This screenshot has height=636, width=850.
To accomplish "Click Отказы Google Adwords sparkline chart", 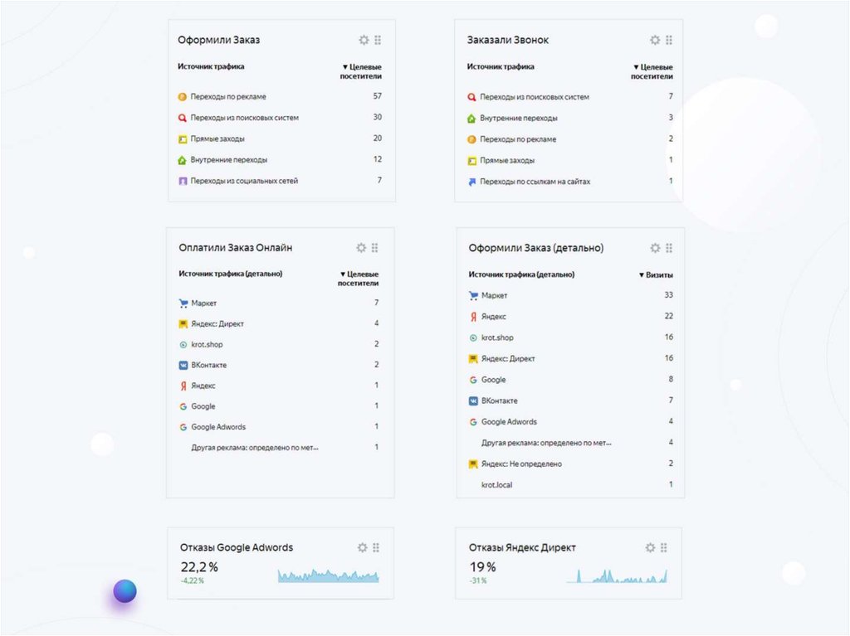I will coord(328,575).
